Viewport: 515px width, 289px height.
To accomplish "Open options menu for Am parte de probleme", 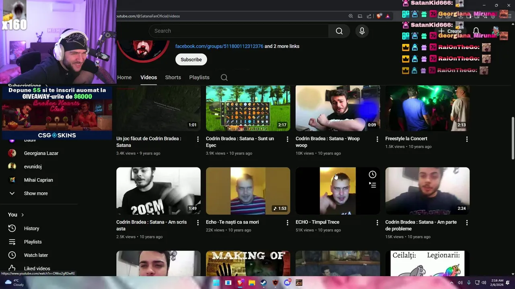I will point(467,222).
